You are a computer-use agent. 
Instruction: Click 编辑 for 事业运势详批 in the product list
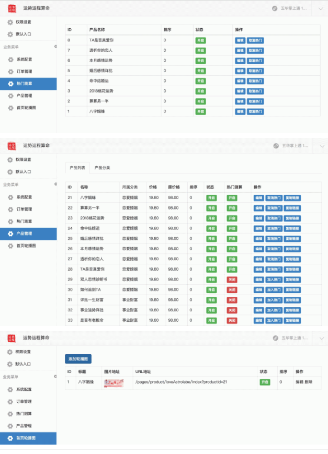[259, 310]
